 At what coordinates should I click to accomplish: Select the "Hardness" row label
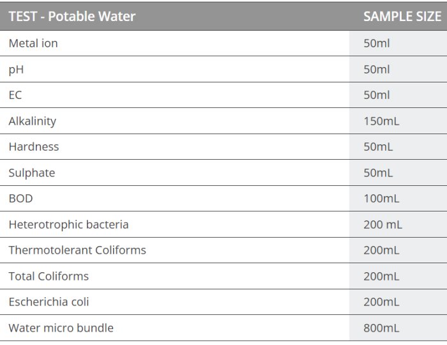point(34,146)
